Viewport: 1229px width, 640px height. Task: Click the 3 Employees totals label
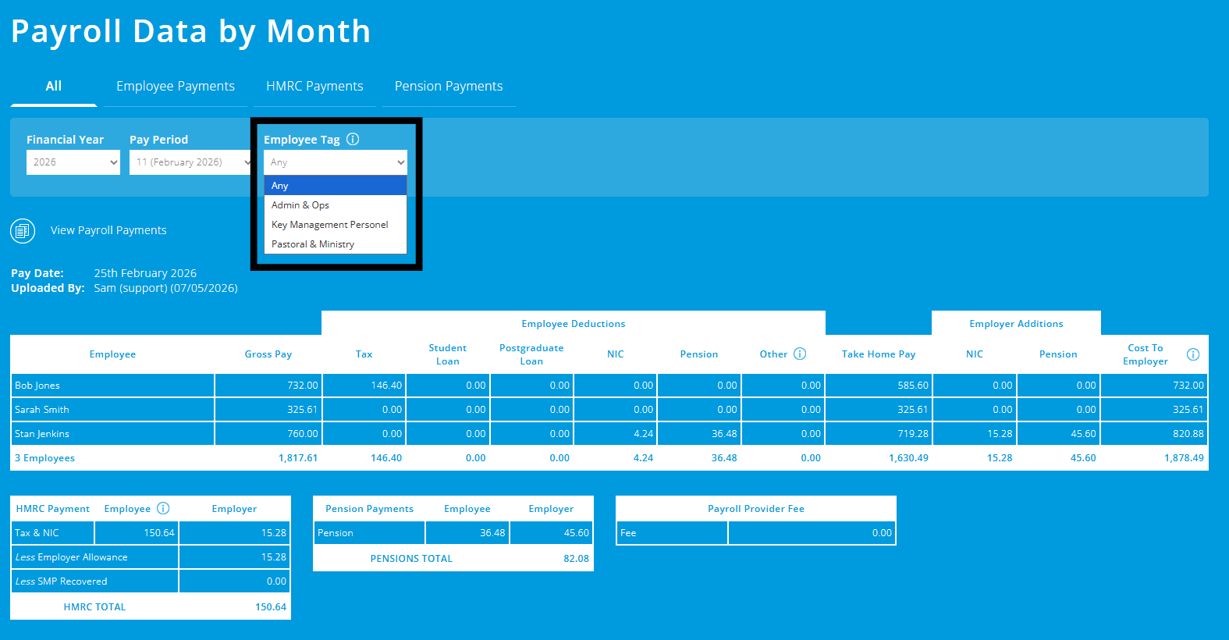point(44,458)
